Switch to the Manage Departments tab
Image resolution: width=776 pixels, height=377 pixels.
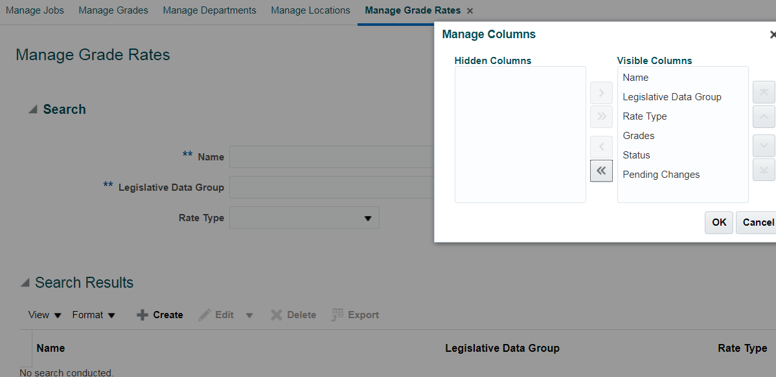[x=209, y=10]
